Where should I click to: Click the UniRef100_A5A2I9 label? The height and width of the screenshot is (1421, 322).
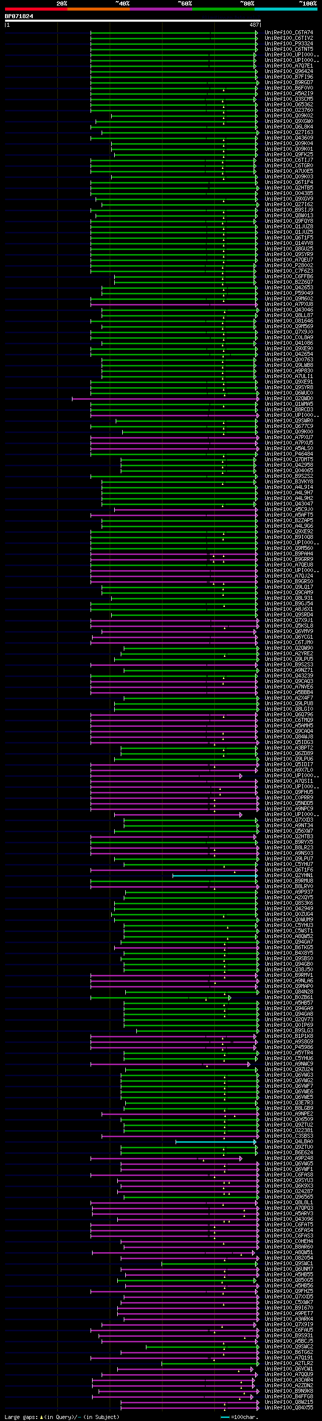(x=289, y=93)
